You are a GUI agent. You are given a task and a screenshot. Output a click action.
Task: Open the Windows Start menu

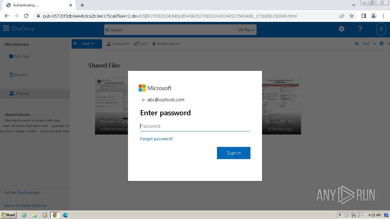pos(8,215)
